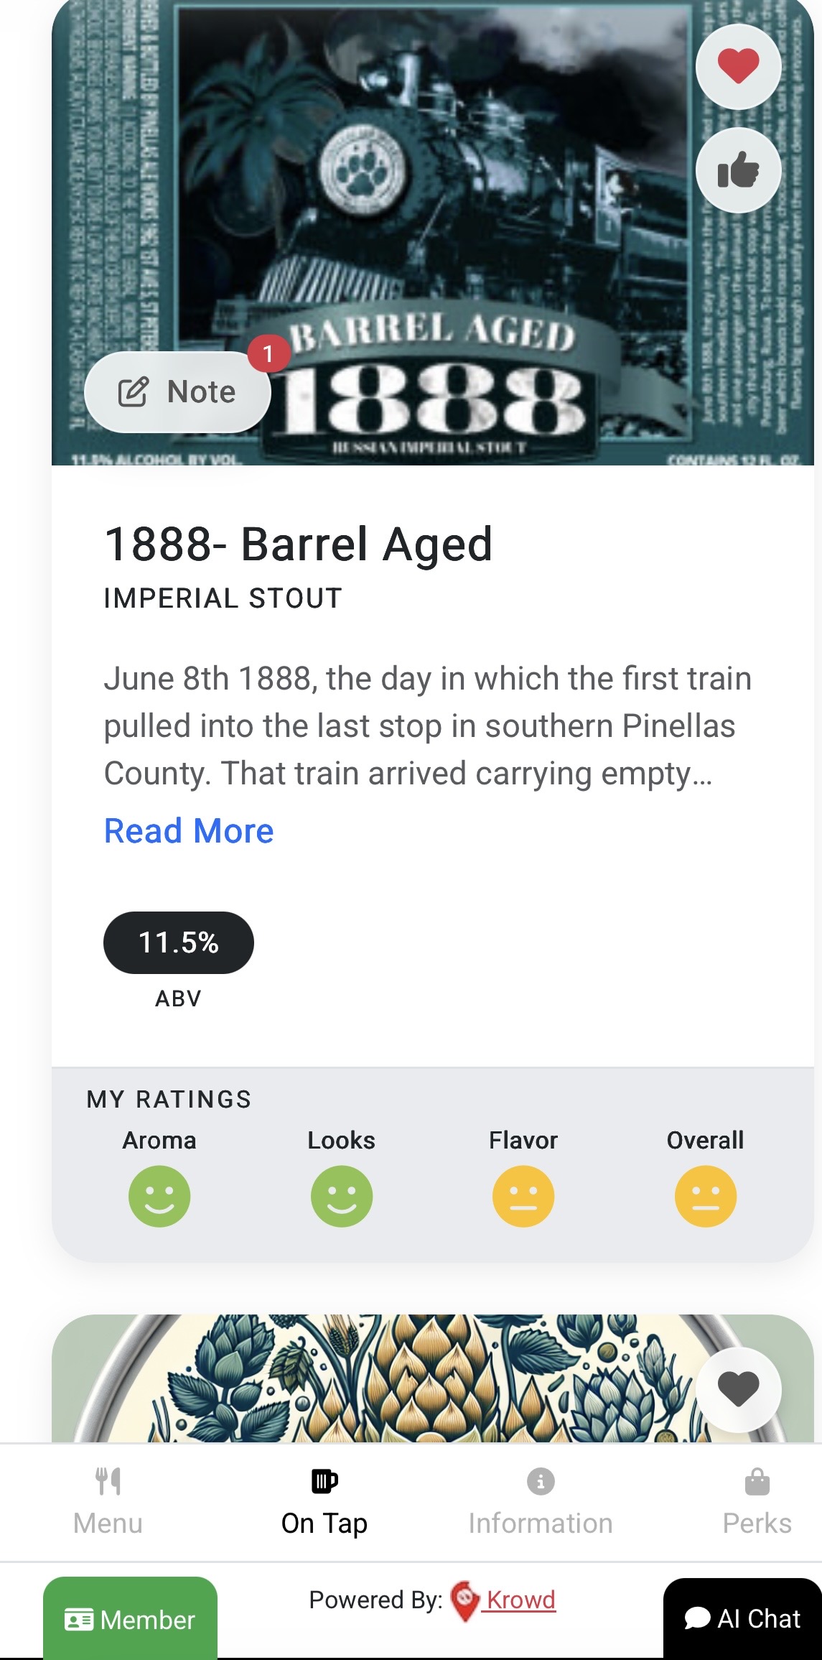Change the Looks rating smiley face
This screenshot has height=1660, width=822.
342,1196
